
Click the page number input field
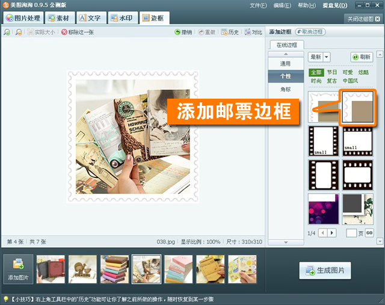(351, 233)
